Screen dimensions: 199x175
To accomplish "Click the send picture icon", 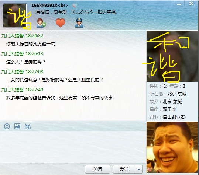I will click(x=17, y=126).
